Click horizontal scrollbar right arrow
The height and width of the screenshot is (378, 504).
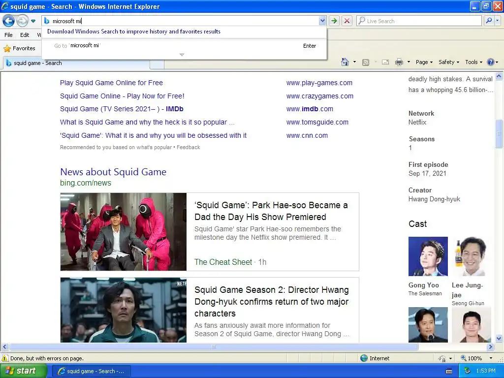(491, 347)
